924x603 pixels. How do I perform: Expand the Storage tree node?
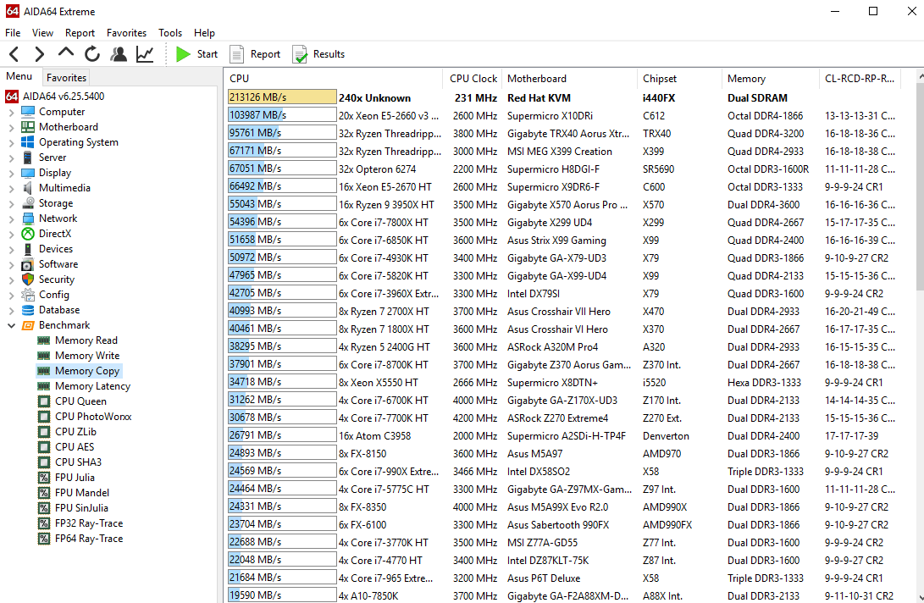click(x=11, y=203)
